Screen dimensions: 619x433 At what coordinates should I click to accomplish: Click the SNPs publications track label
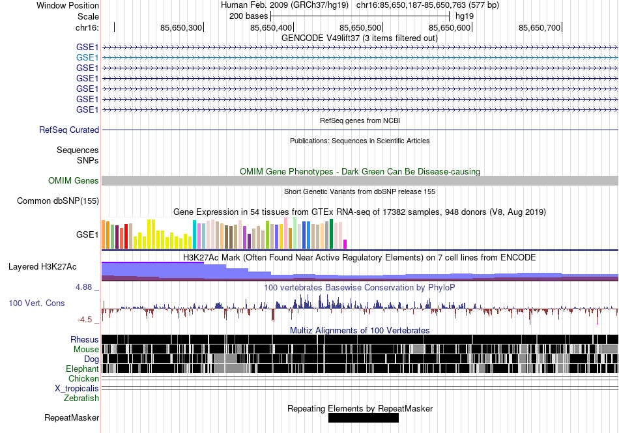pyautogui.click(x=88, y=160)
